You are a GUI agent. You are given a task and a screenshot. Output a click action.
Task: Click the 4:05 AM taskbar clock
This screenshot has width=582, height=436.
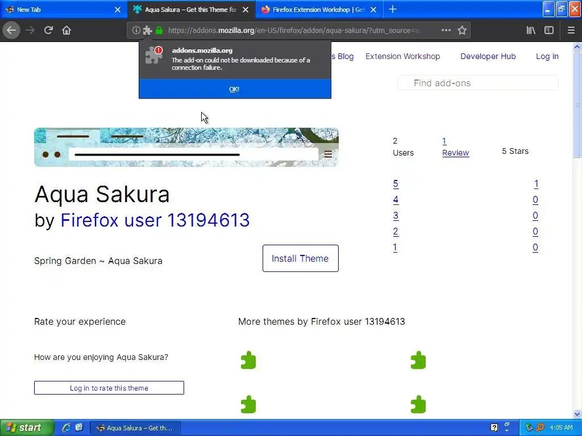pos(561,428)
